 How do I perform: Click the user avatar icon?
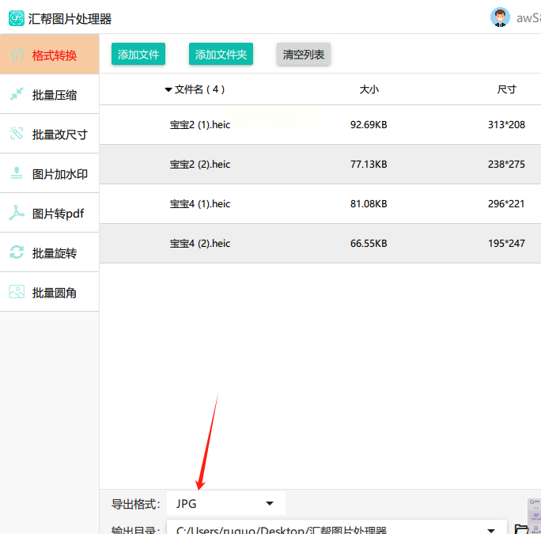pyautogui.click(x=500, y=17)
